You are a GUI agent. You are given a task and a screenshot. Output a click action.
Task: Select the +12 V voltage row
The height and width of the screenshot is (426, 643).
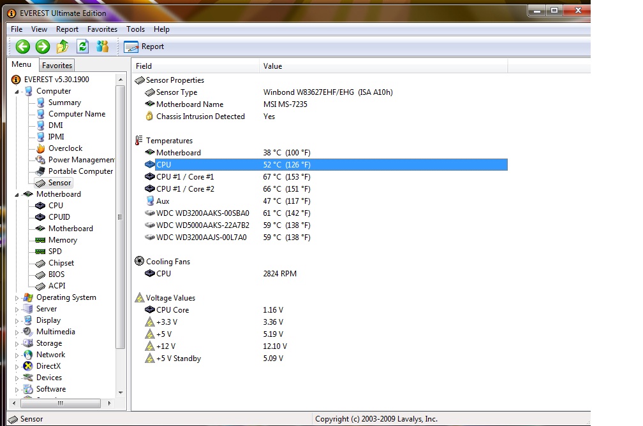point(326,346)
